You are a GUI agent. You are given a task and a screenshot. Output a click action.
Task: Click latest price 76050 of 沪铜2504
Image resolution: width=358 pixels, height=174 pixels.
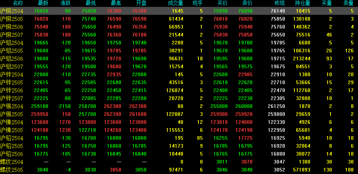41,11
